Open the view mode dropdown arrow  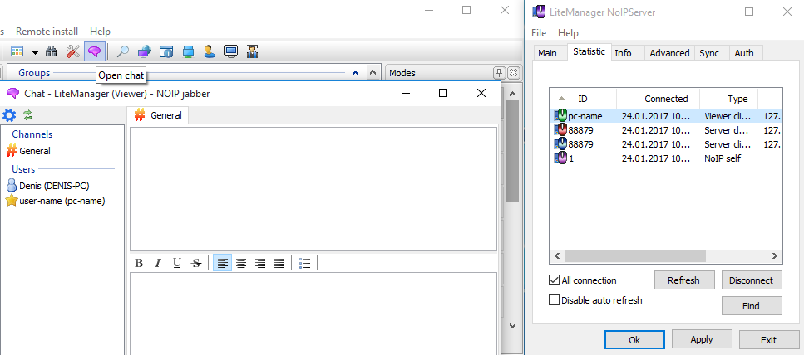point(35,52)
